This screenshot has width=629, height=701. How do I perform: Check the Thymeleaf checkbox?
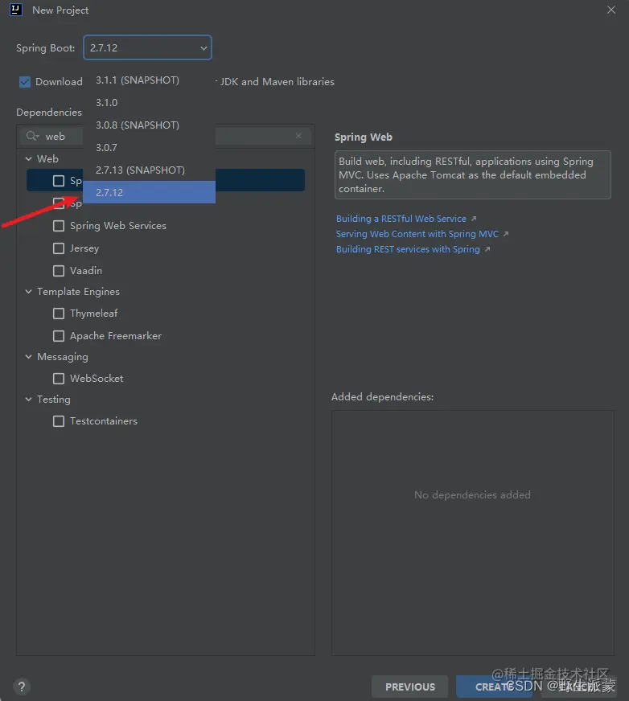click(x=59, y=314)
